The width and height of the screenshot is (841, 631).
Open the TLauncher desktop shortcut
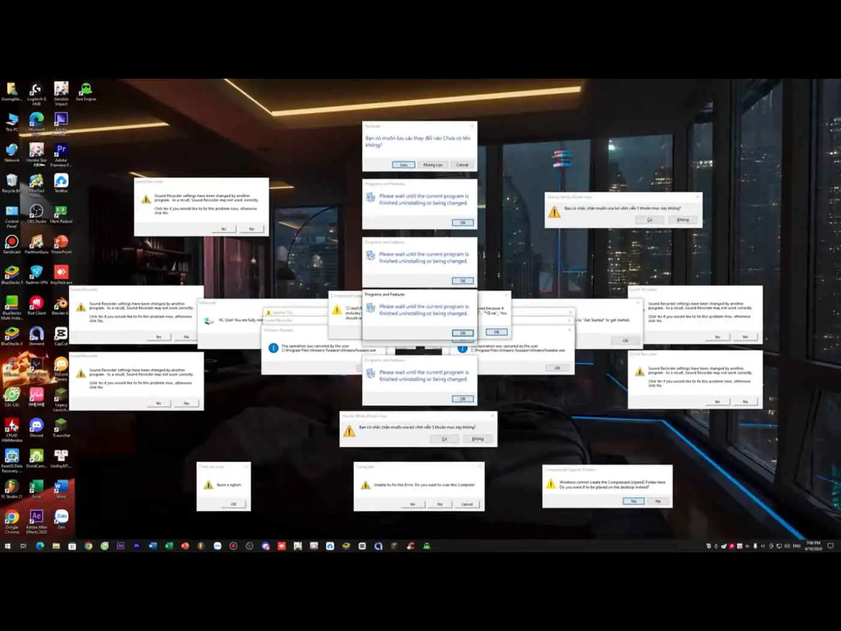tap(61, 428)
